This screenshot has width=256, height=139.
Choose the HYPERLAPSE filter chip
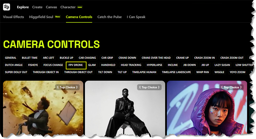[155, 65]
